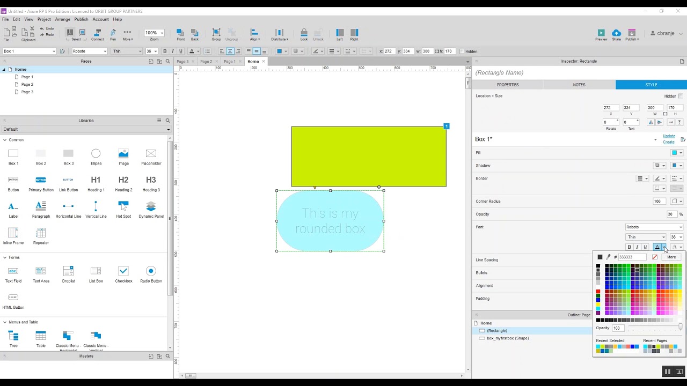
Task: Lock the selected widget
Action: coord(304,34)
